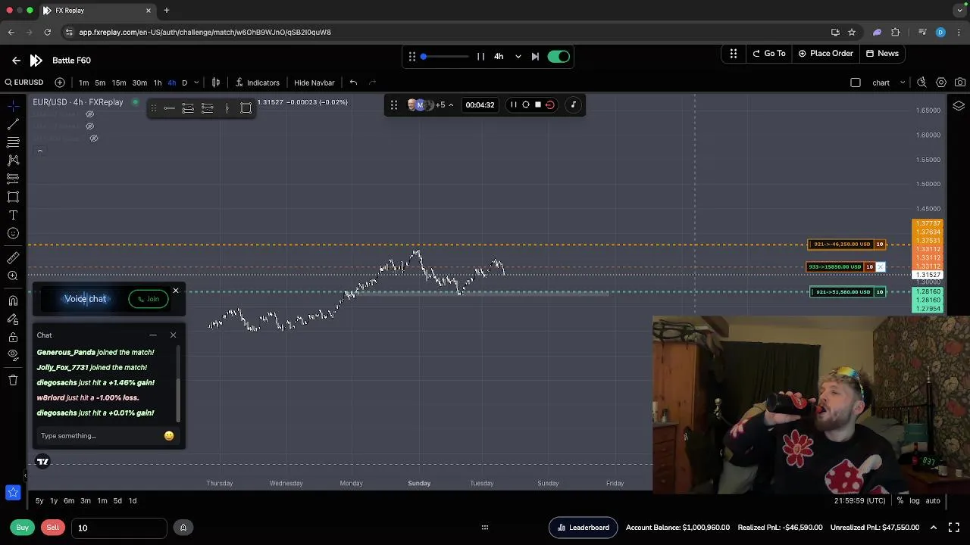This screenshot has height=545, width=970.
Task: Take a chart snapshot with camera icon
Action: [960, 83]
